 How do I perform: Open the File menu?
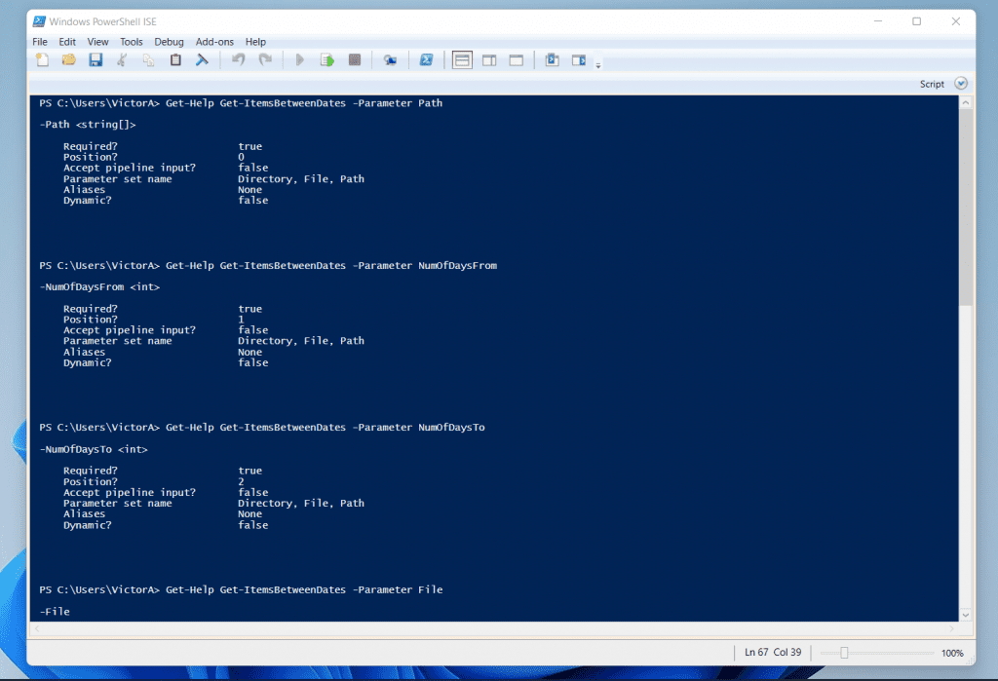pos(39,41)
